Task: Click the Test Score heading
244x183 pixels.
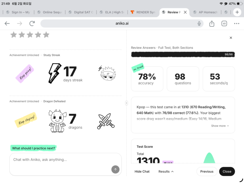Action: (145, 147)
